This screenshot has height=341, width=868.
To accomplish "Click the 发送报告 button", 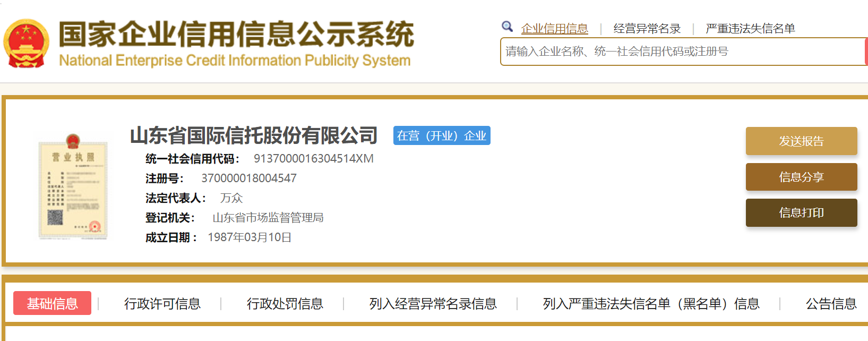I will tap(802, 141).
